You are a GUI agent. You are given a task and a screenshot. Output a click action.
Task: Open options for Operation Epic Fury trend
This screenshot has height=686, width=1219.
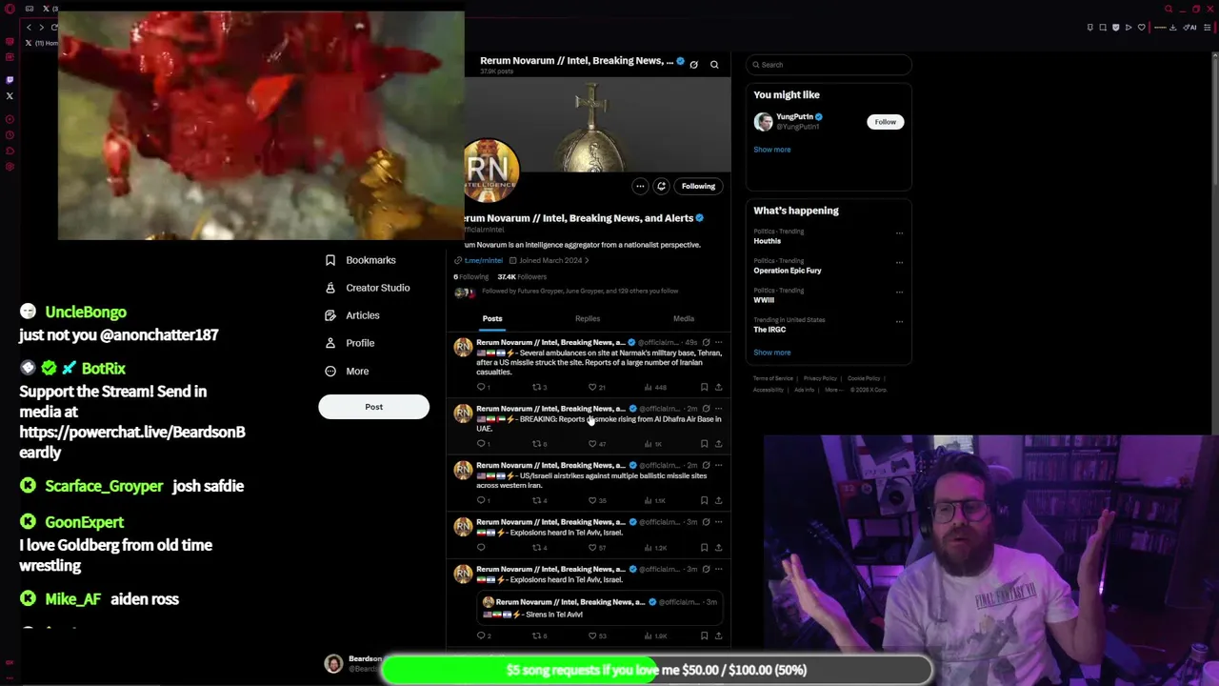899,262
